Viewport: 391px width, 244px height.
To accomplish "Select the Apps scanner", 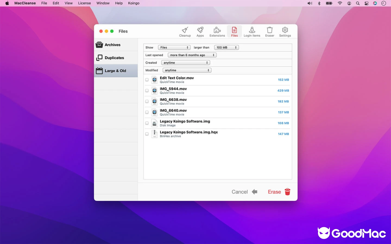I will click(200, 31).
